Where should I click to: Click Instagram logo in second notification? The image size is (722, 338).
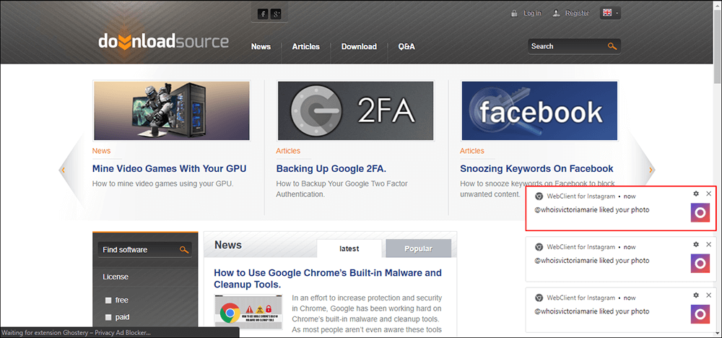click(x=700, y=264)
